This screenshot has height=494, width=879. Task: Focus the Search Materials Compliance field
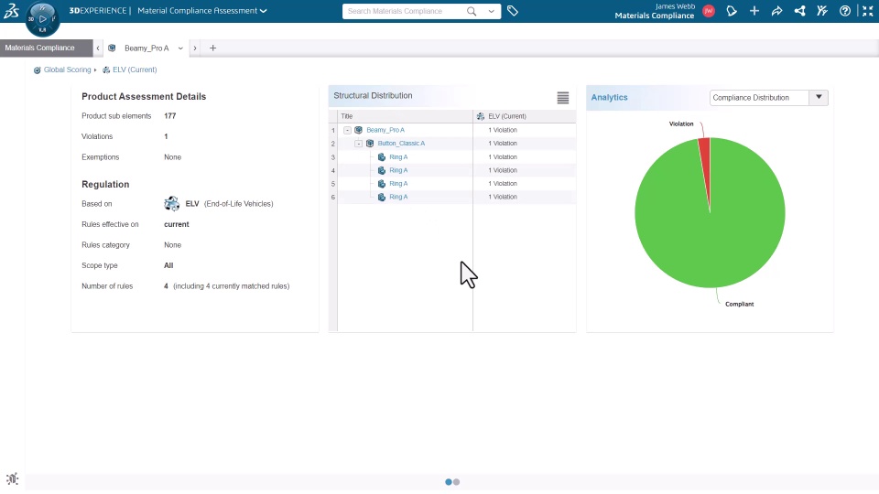coord(405,11)
